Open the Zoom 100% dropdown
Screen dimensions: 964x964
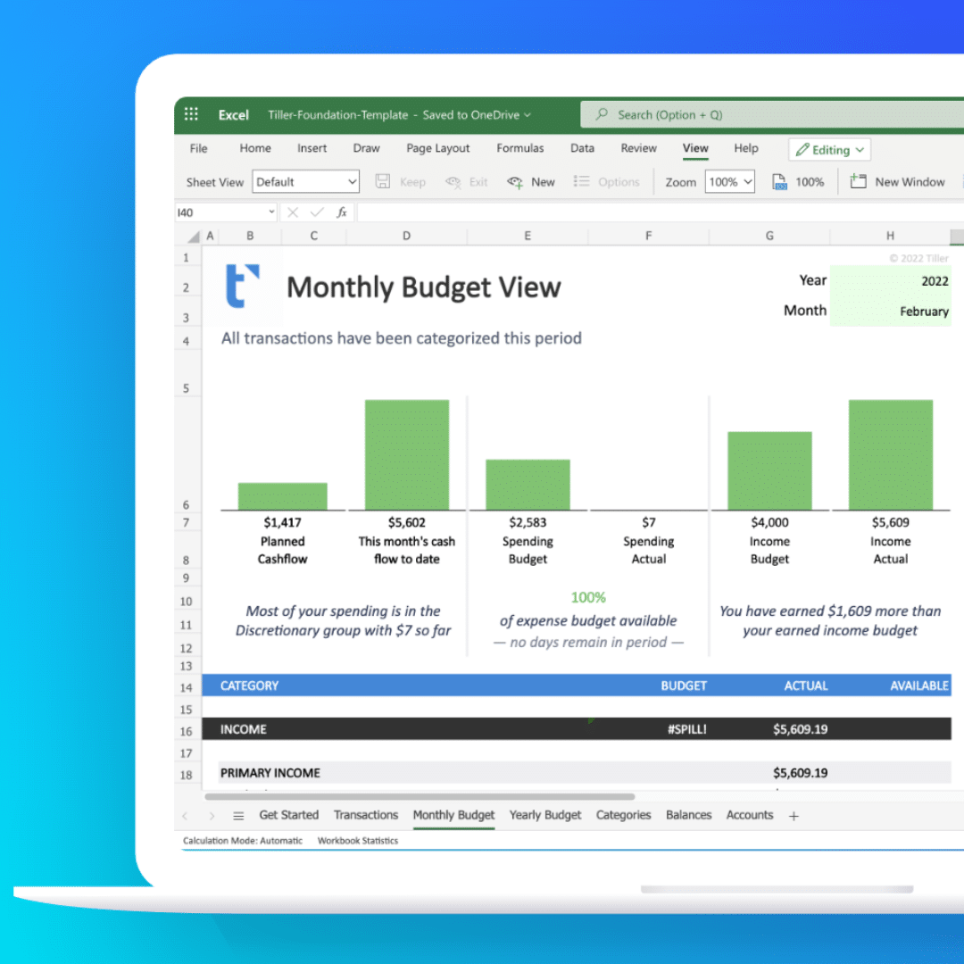click(x=730, y=182)
